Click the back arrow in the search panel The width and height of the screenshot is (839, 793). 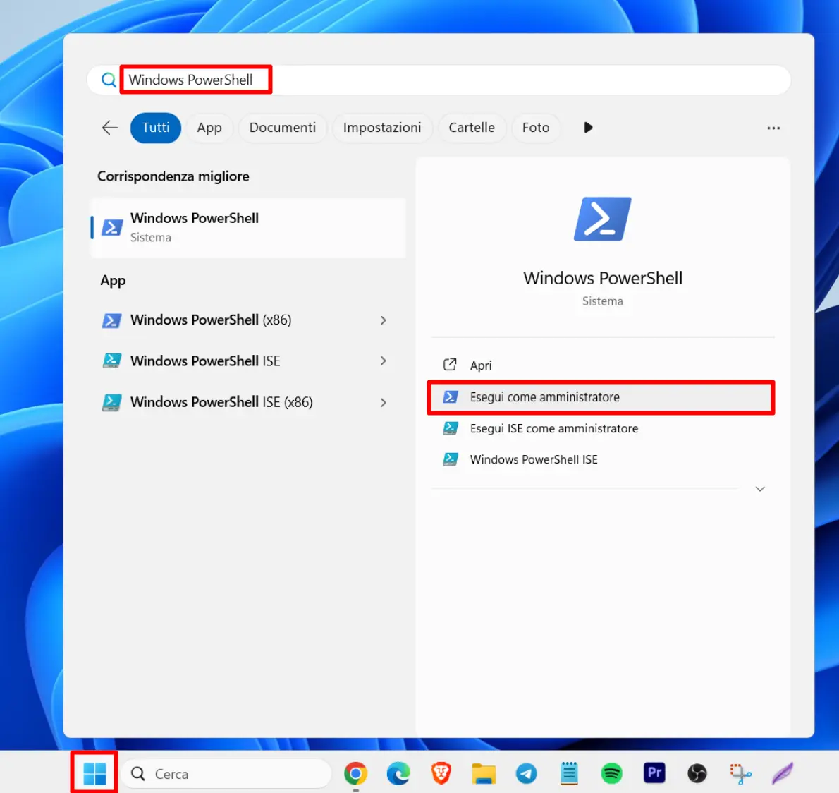pos(110,128)
